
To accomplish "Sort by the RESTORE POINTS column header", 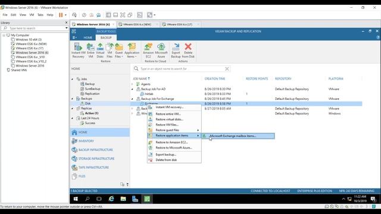I will [x=257, y=78].
